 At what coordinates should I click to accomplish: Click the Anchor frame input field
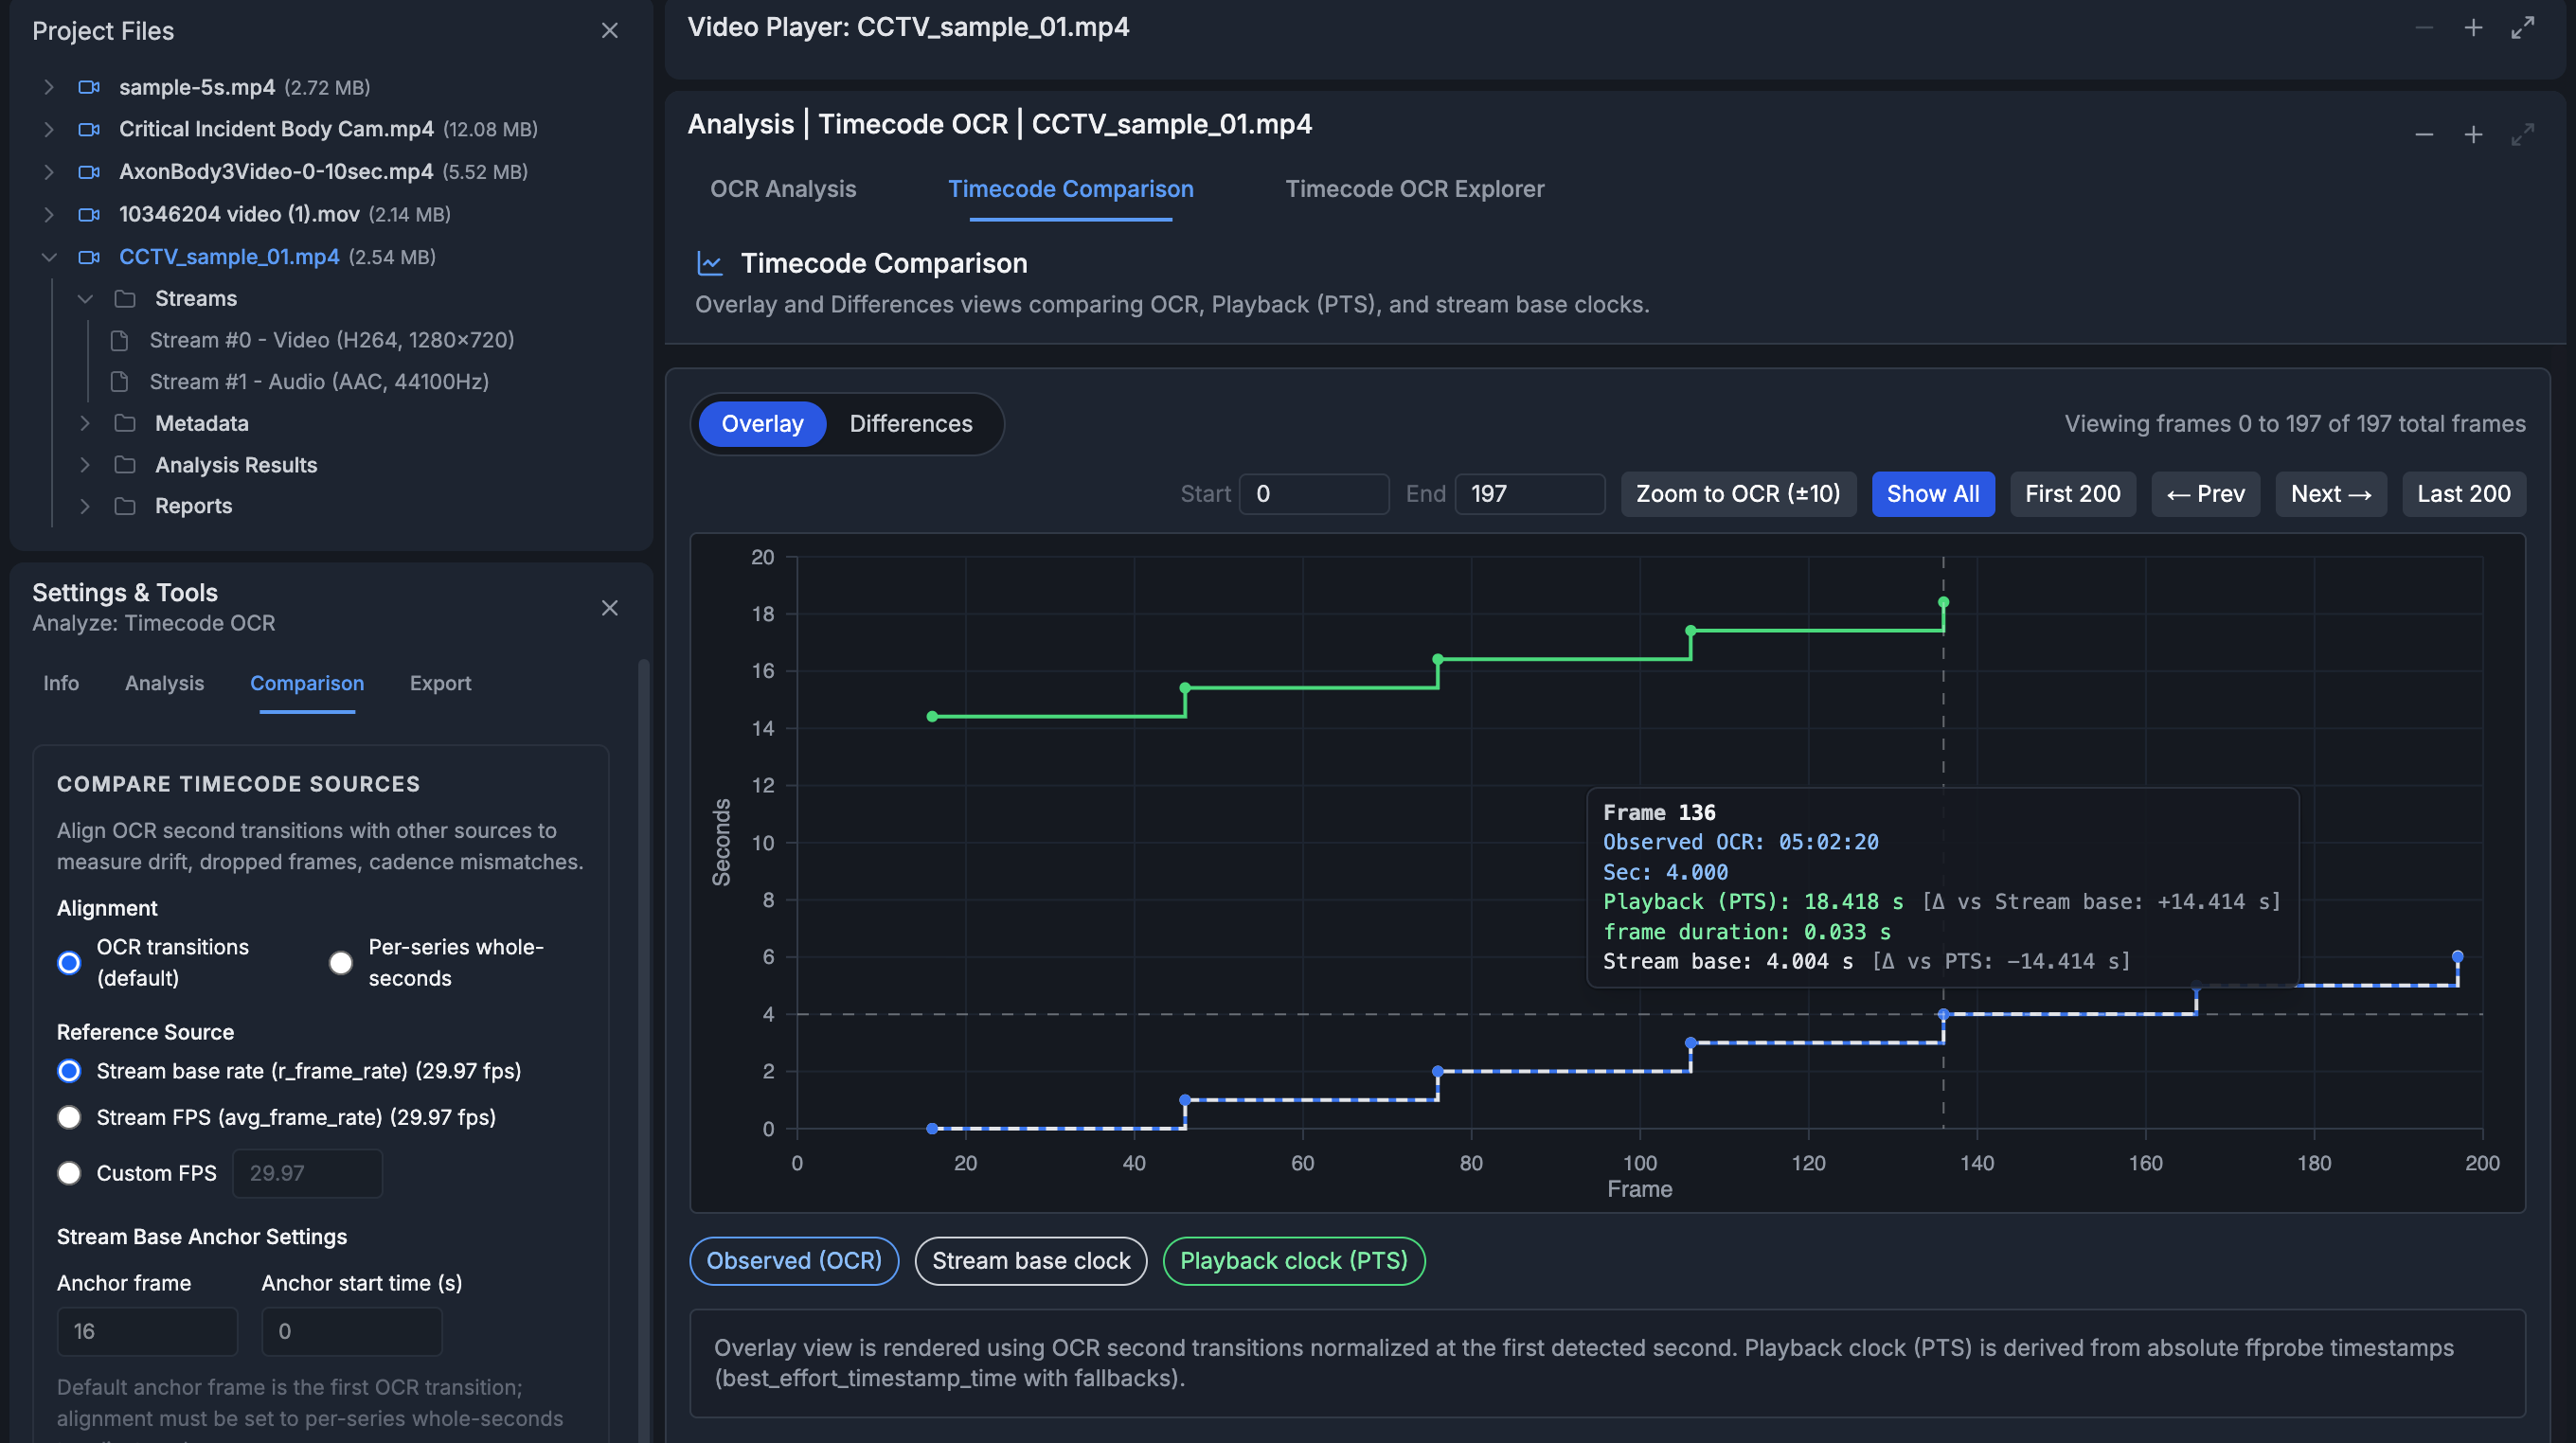(147, 1331)
